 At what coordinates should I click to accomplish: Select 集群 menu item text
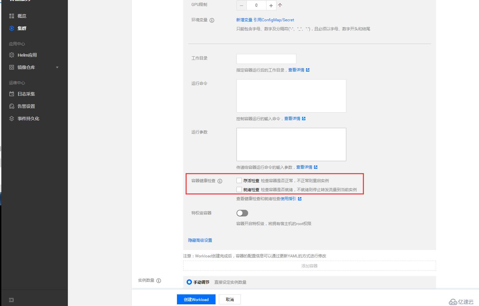click(x=22, y=28)
